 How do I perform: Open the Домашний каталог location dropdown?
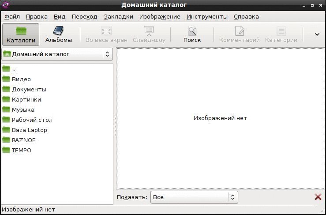(57, 54)
